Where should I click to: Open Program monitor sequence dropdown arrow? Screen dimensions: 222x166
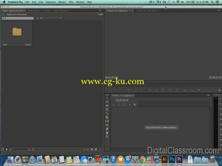130,11
